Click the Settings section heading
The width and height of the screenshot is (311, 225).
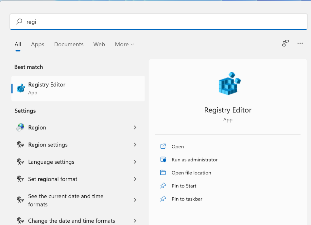pos(25,111)
